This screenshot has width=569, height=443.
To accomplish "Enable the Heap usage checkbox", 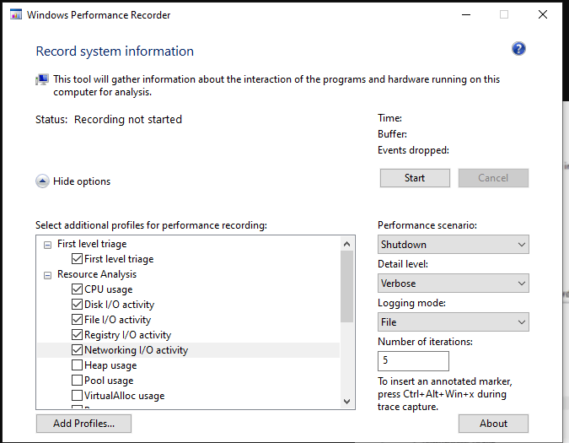I will tap(77, 365).
